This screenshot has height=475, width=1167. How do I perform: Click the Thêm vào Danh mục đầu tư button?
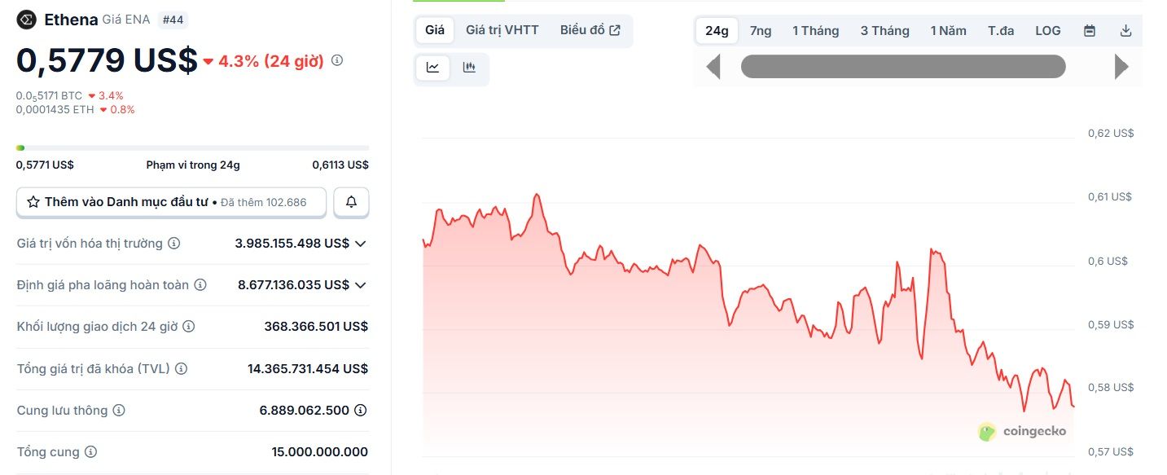(x=171, y=201)
